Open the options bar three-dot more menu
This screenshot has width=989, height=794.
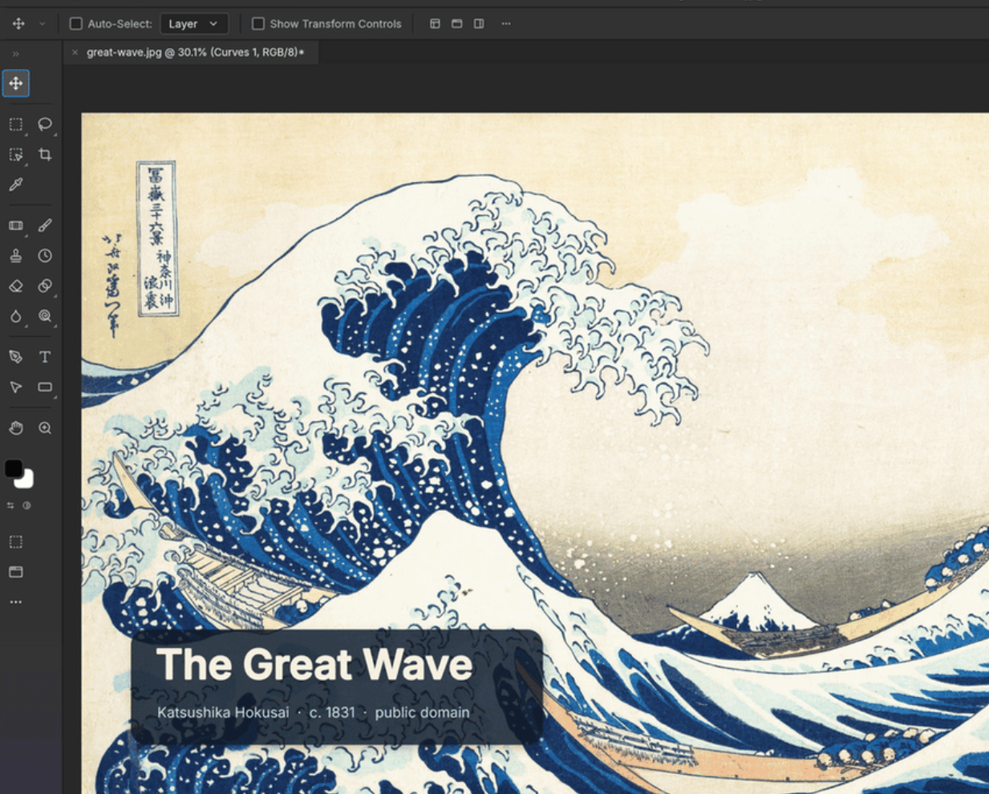point(506,24)
